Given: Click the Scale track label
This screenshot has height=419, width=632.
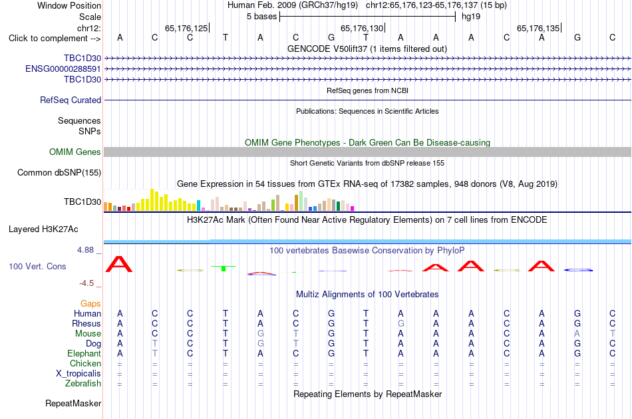Looking at the screenshot, I should click(x=90, y=17).
